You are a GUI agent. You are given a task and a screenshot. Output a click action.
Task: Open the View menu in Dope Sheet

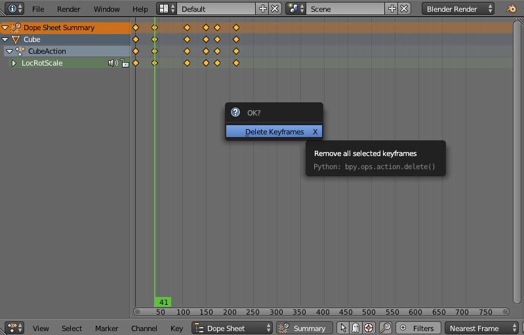tap(41, 328)
